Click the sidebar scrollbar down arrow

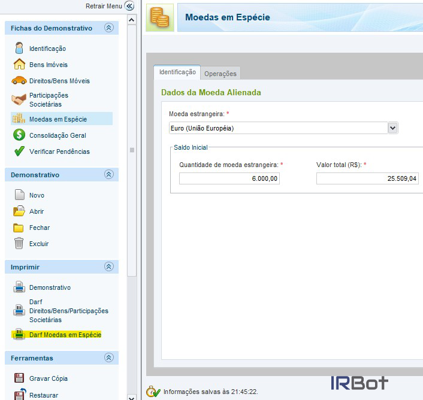[x=132, y=395]
